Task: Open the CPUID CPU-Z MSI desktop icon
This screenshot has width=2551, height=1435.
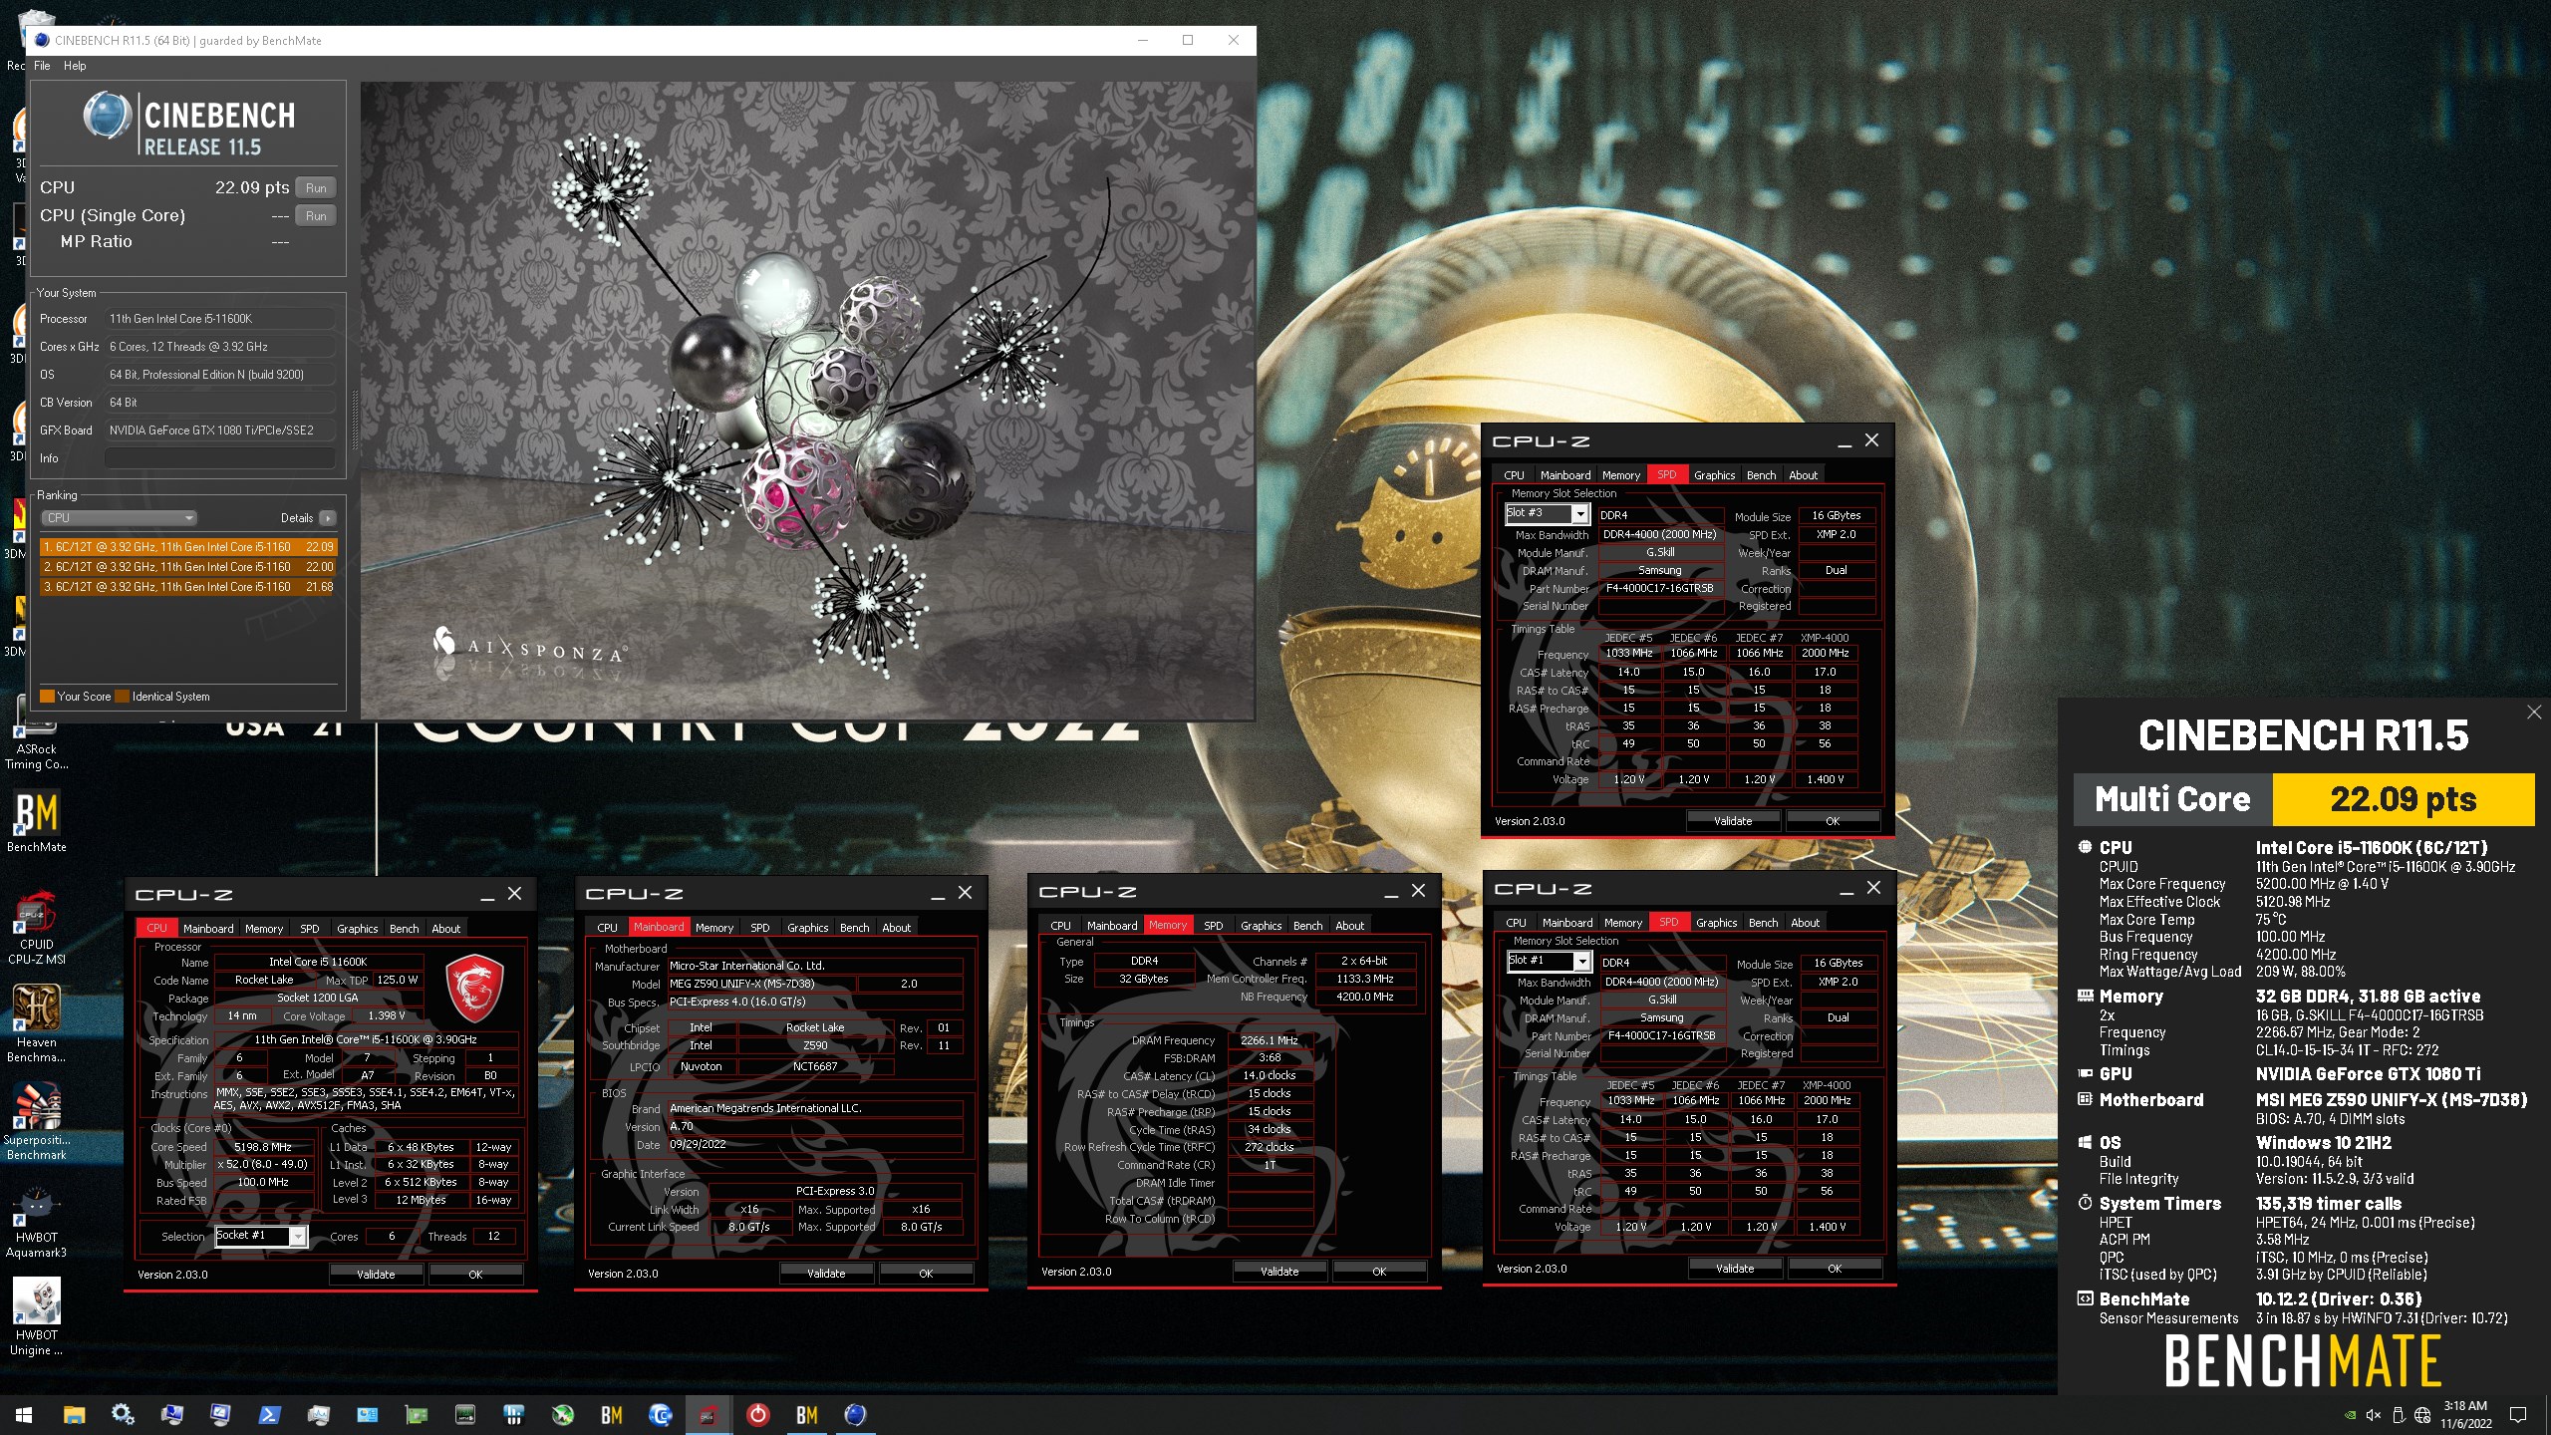Action: coord(37,927)
